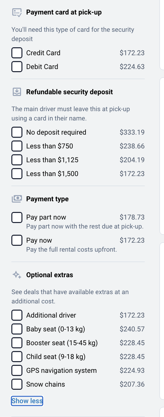
Task: Click the refundable security deposit download icon
Action: pos(17,92)
